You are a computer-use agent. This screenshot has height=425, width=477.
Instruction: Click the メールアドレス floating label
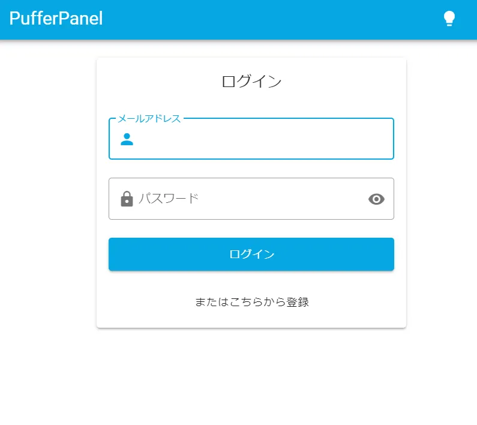[149, 119]
